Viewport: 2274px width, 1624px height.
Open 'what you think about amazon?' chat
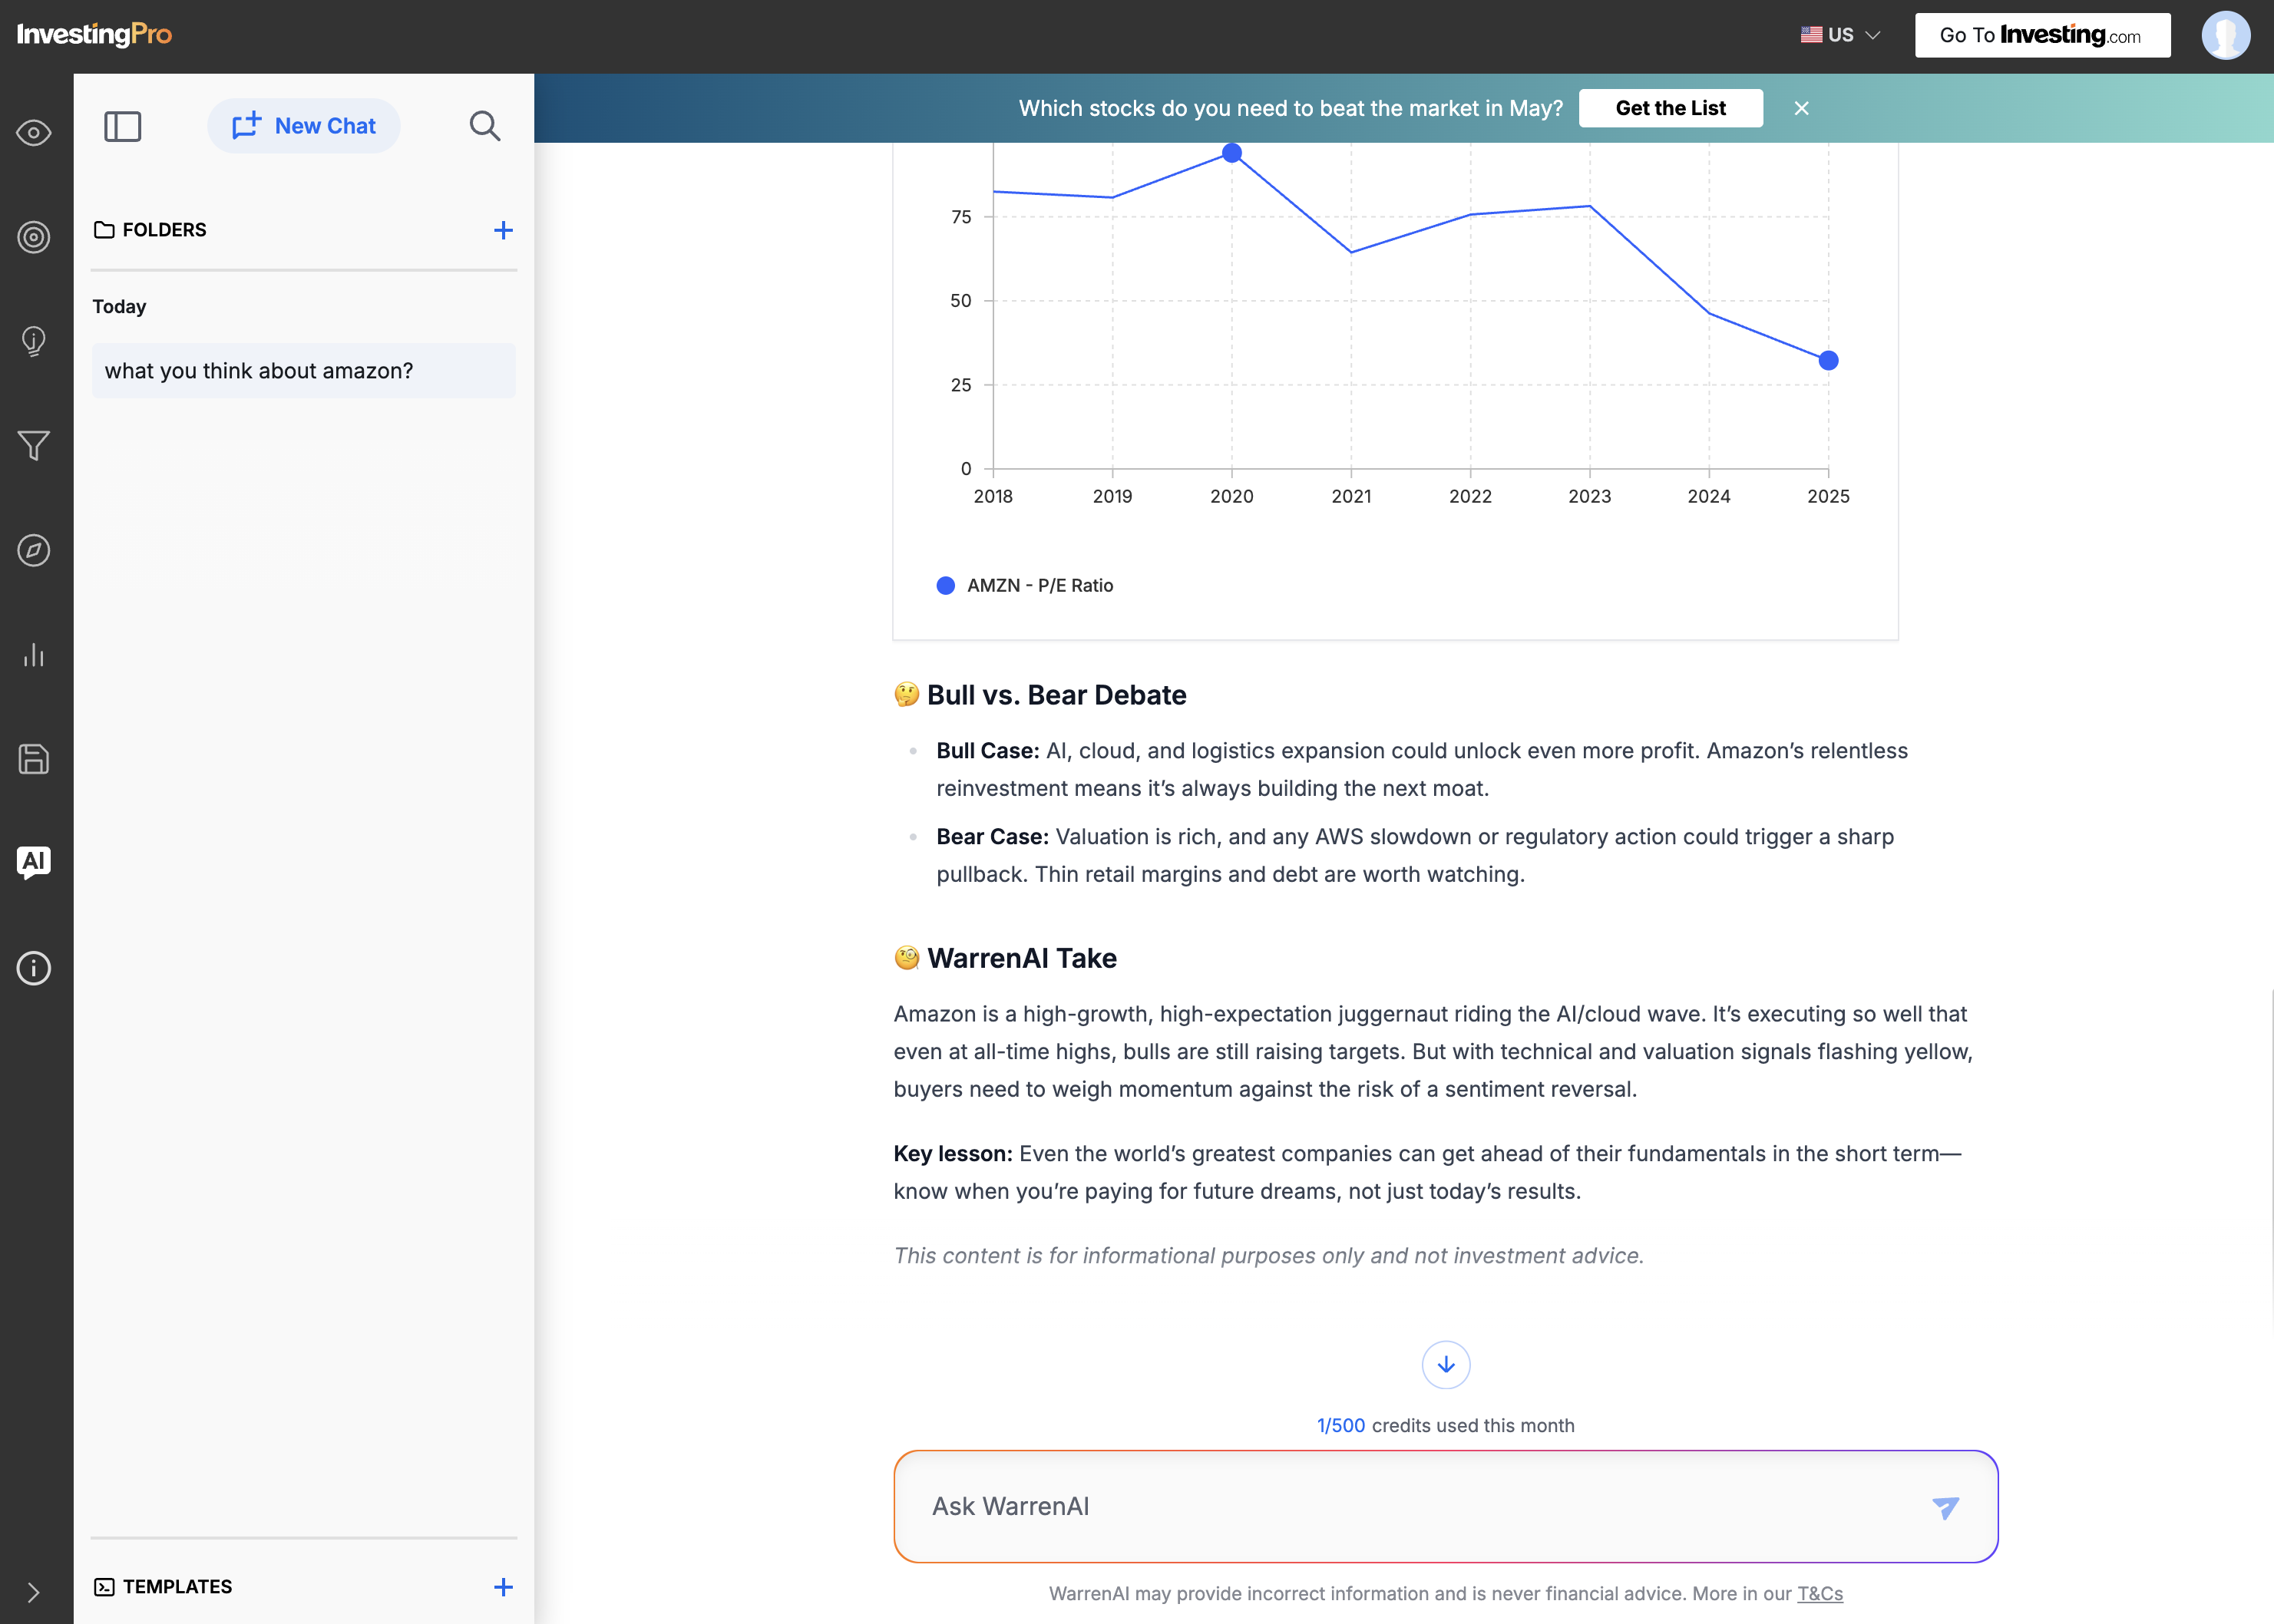point(304,371)
